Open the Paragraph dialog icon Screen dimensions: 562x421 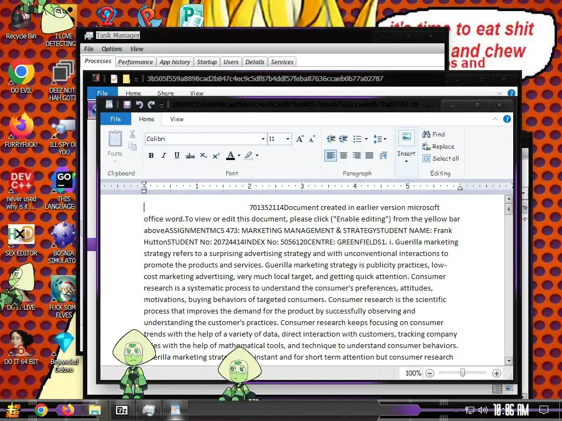pyautogui.click(x=383, y=155)
